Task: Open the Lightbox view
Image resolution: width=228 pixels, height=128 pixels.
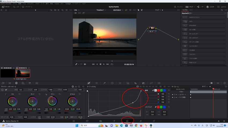Action: coord(222,7)
